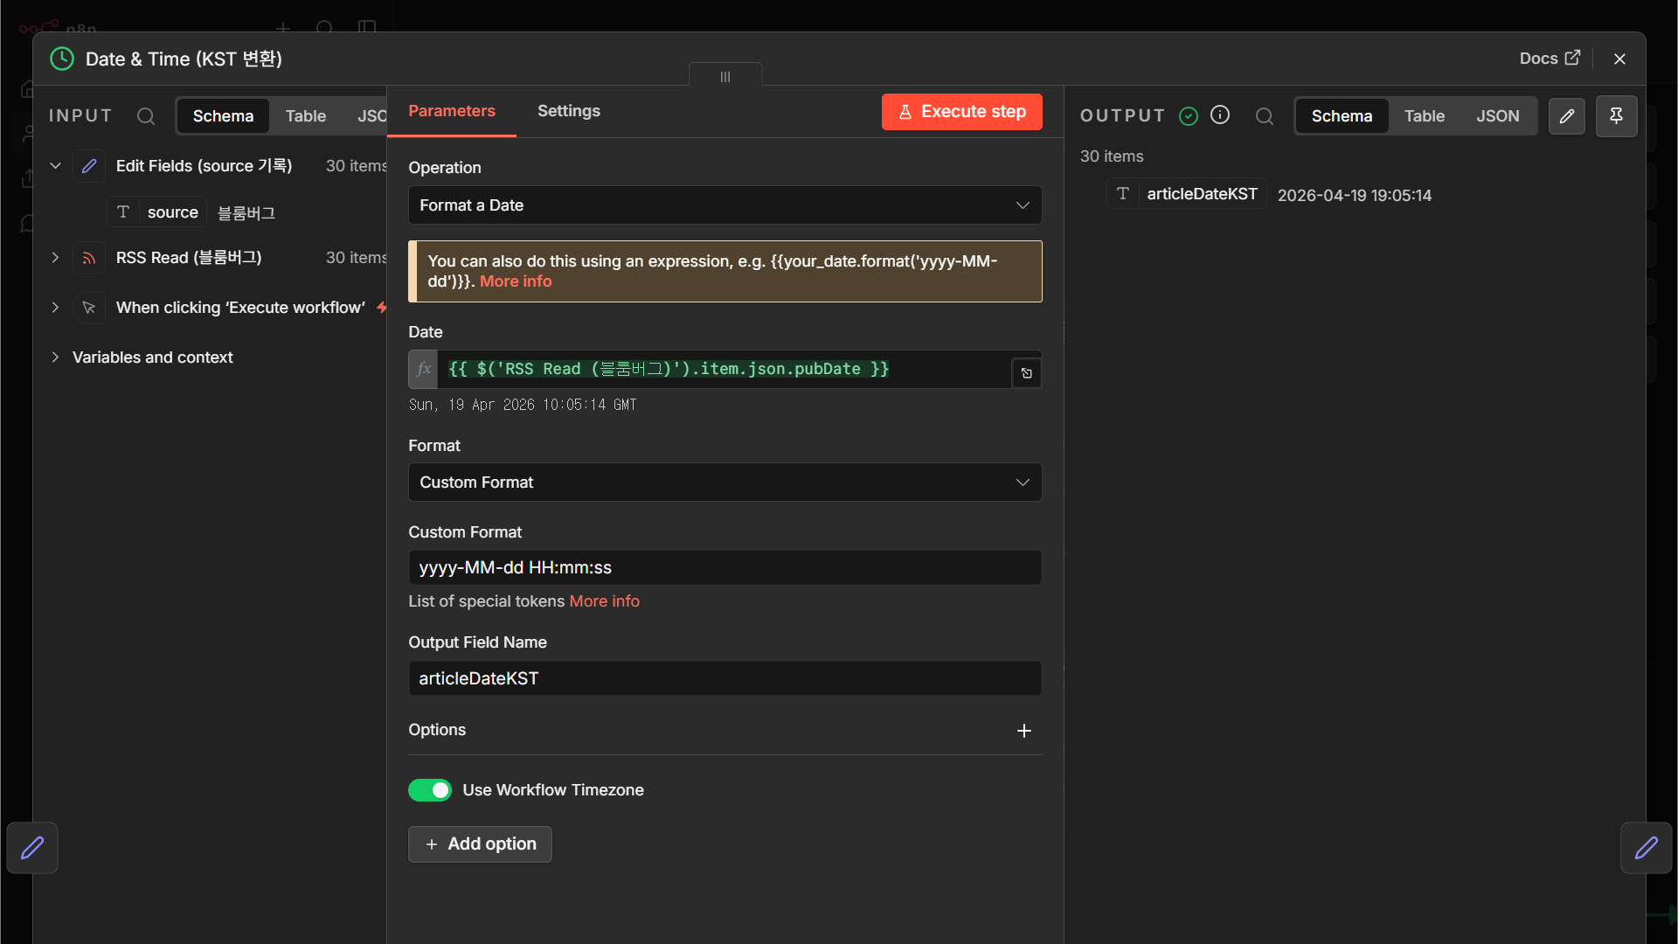The height and width of the screenshot is (944, 1678).
Task: Expand Variables and context section
Action: coord(55,357)
